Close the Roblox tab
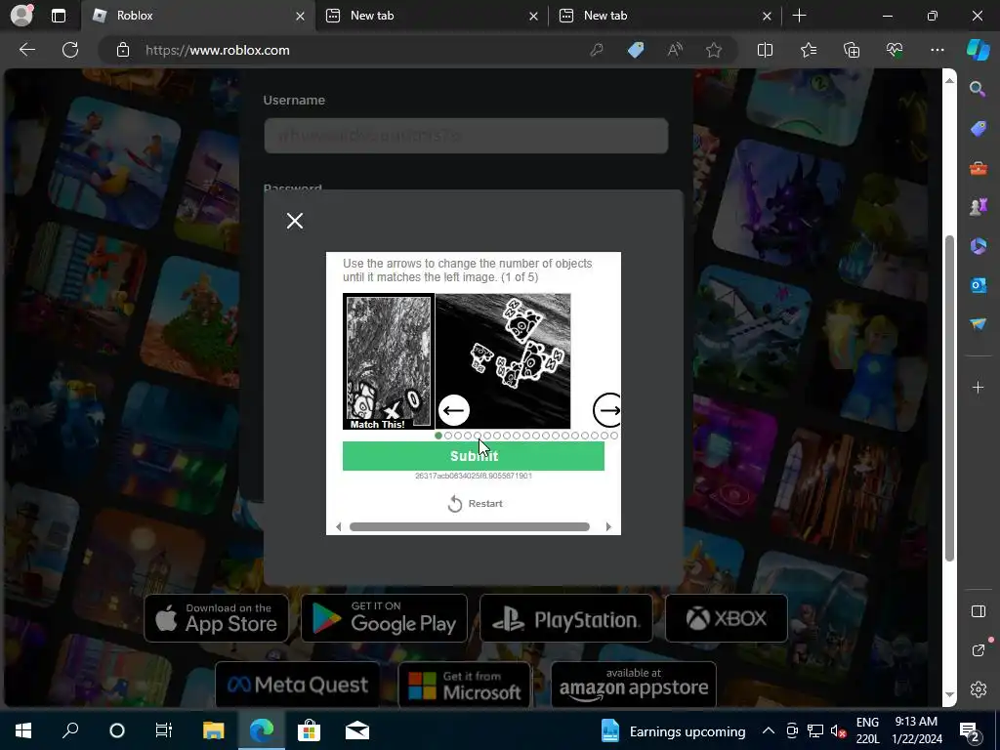This screenshot has height=750, width=1000. tap(300, 16)
